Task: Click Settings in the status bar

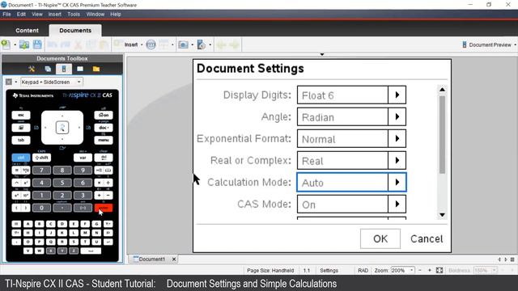Action: coord(329,270)
